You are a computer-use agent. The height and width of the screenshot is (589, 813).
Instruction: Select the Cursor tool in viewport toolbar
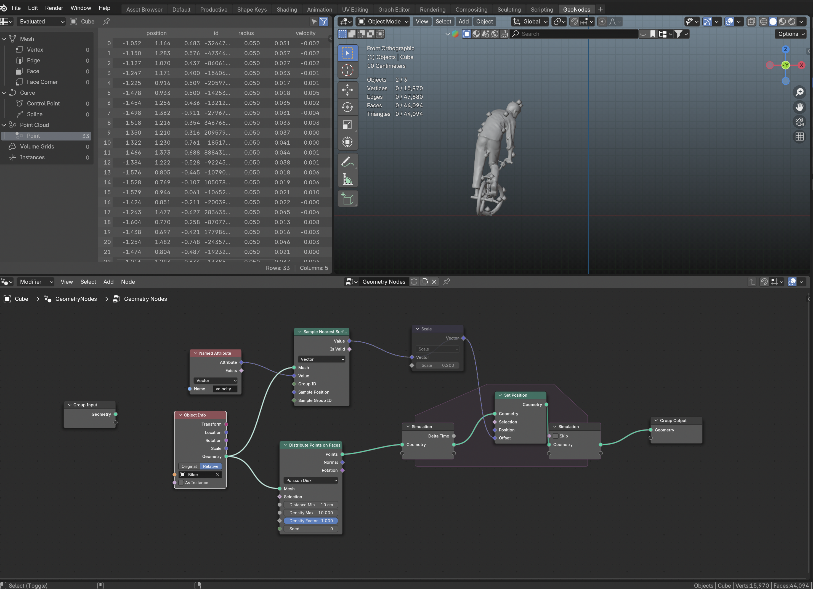pyautogui.click(x=347, y=70)
